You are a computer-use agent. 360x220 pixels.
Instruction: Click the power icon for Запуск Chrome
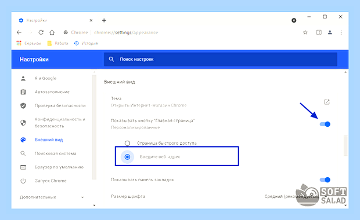pyautogui.click(x=23, y=181)
